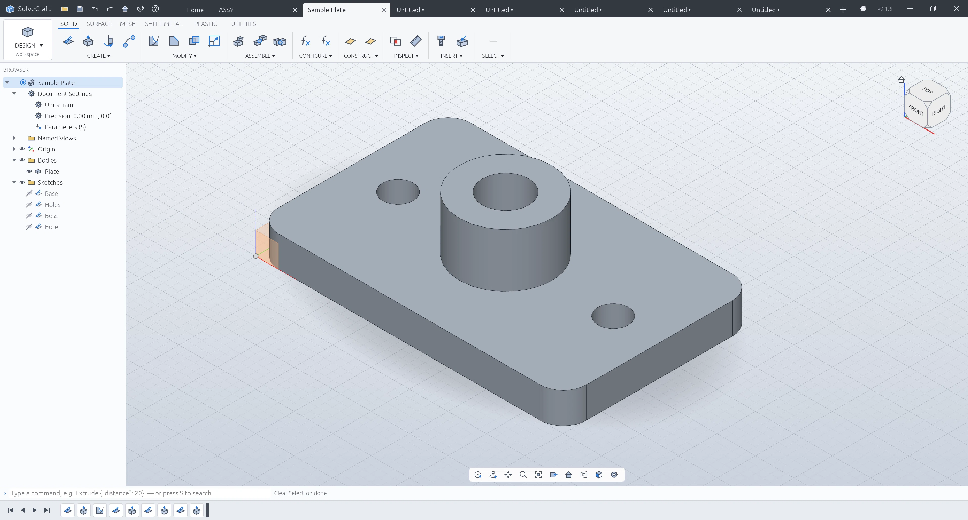Activate the Sample Plate radio button

click(x=23, y=83)
